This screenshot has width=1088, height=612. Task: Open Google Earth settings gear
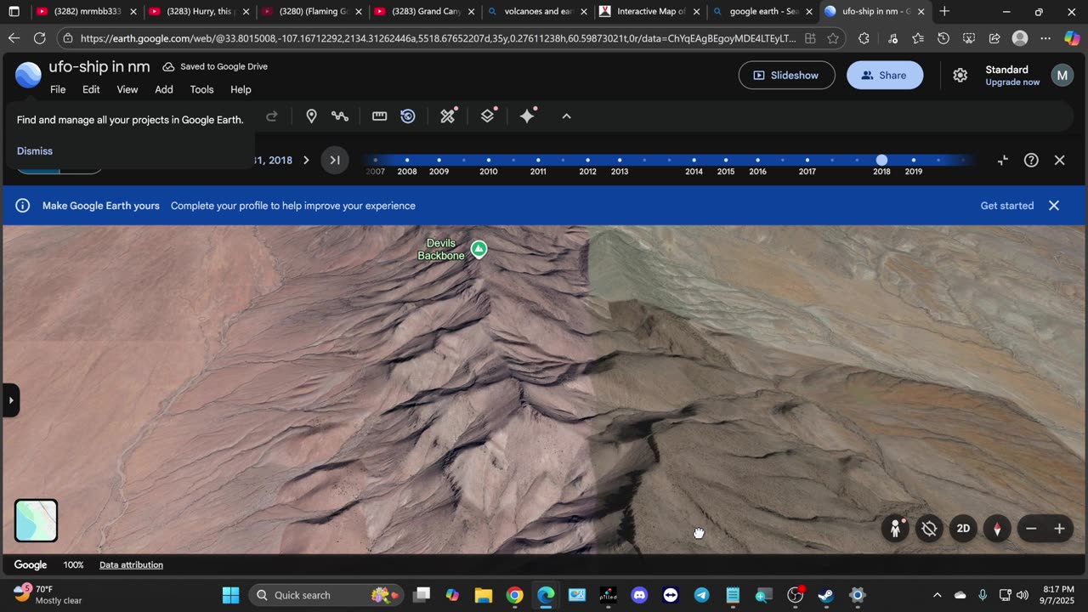(x=960, y=76)
